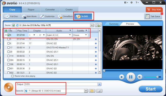Select Main Movie copy mode
Screen dimensions: 166x96
click(x=29, y=16)
